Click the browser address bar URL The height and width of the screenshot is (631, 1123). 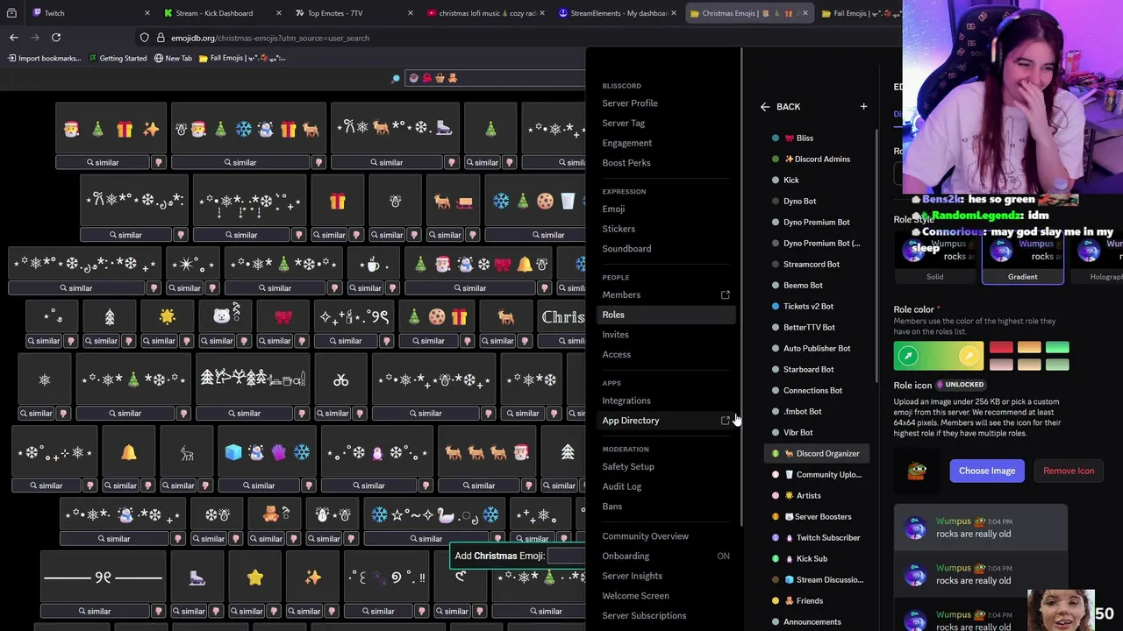pos(270,38)
